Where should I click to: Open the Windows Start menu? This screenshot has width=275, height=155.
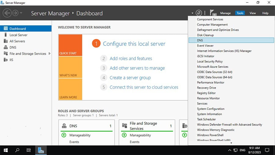pos(5,150)
